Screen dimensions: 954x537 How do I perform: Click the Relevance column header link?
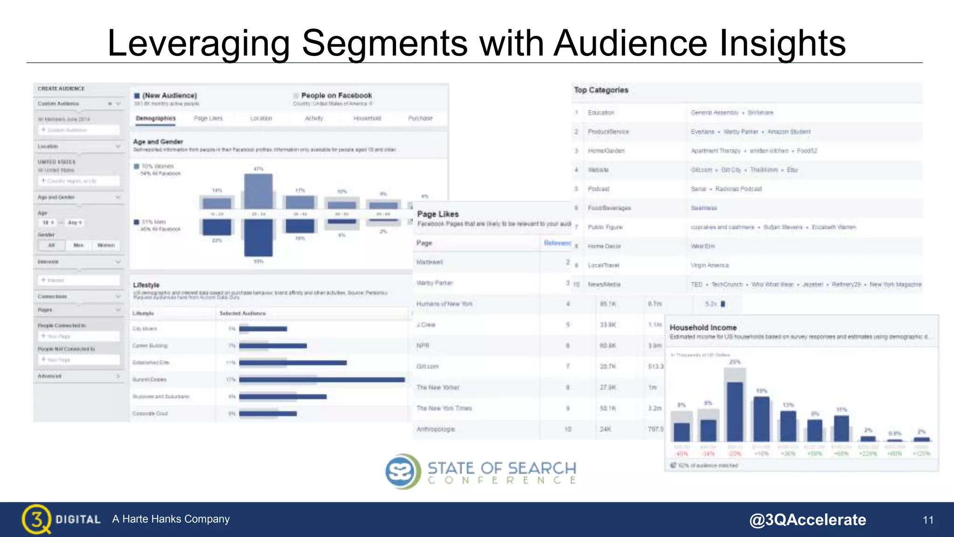coord(557,243)
